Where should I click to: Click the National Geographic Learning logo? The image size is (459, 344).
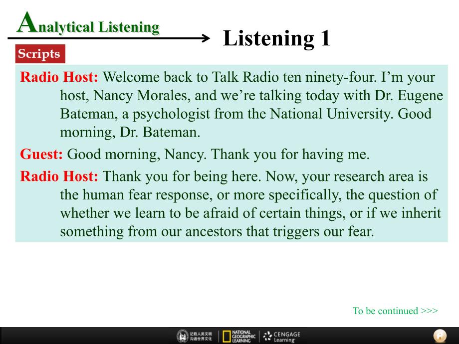pos(238,336)
